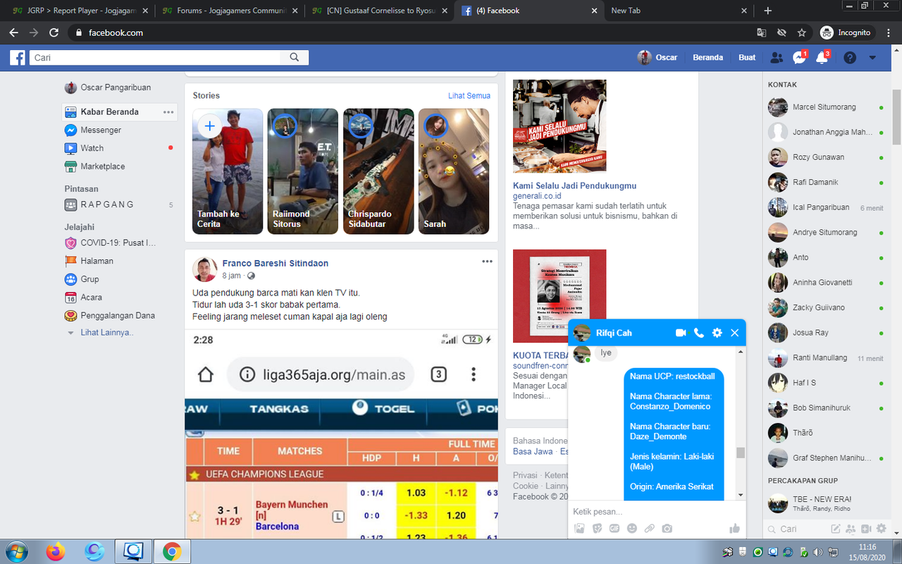Open the camera icon in chat
The image size is (902, 564).
pyautogui.click(x=667, y=528)
